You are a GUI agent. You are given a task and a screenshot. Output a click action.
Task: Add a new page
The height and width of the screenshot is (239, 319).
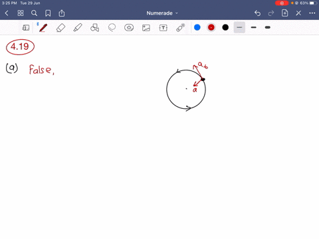[284, 13]
